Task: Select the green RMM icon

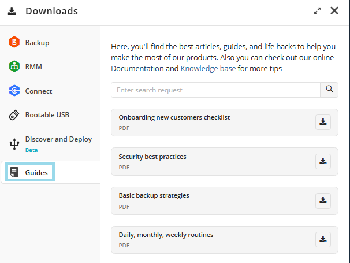Action: 14,66
